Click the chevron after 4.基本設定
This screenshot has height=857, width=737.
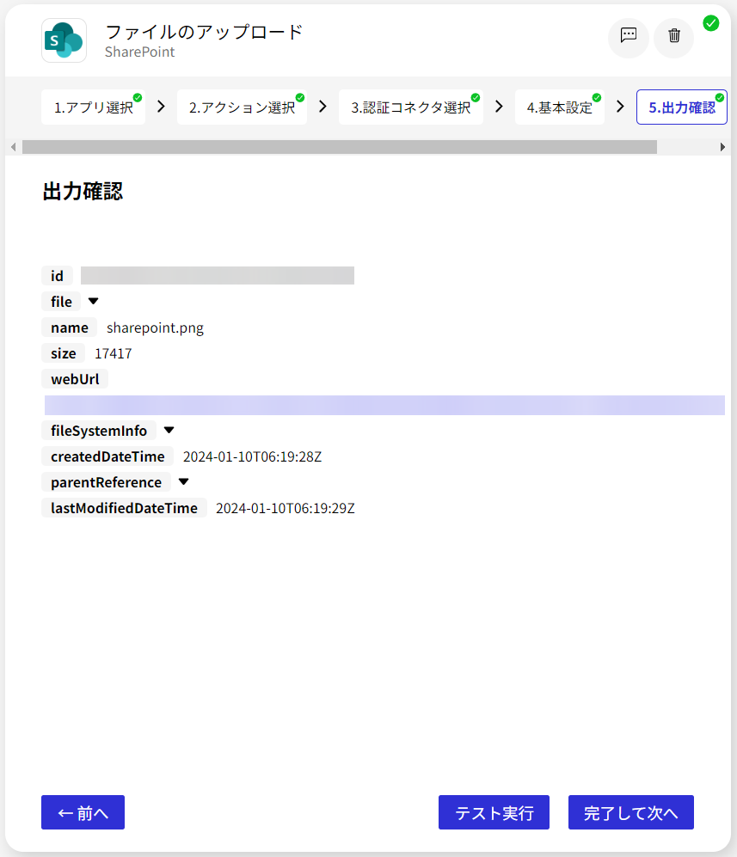[x=620, y=106]
